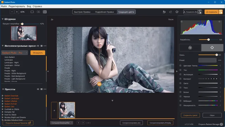225x127 pixels.
Task: Open the color wheels tab icon
Action: (190, 48)
